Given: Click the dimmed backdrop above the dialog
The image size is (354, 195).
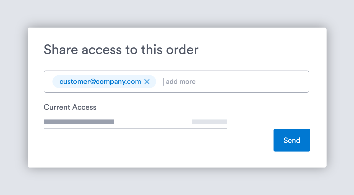Looking at the screenshot, I should point(177,14).
